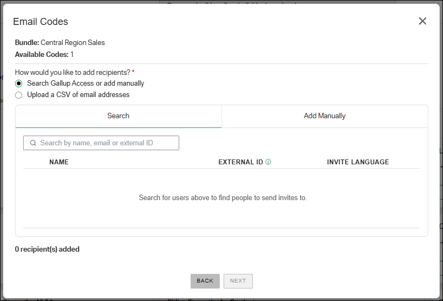This screenshot has height=301, width=443.
Task: Select Upload a CSV of email addresses
Action: pos(18,95)
